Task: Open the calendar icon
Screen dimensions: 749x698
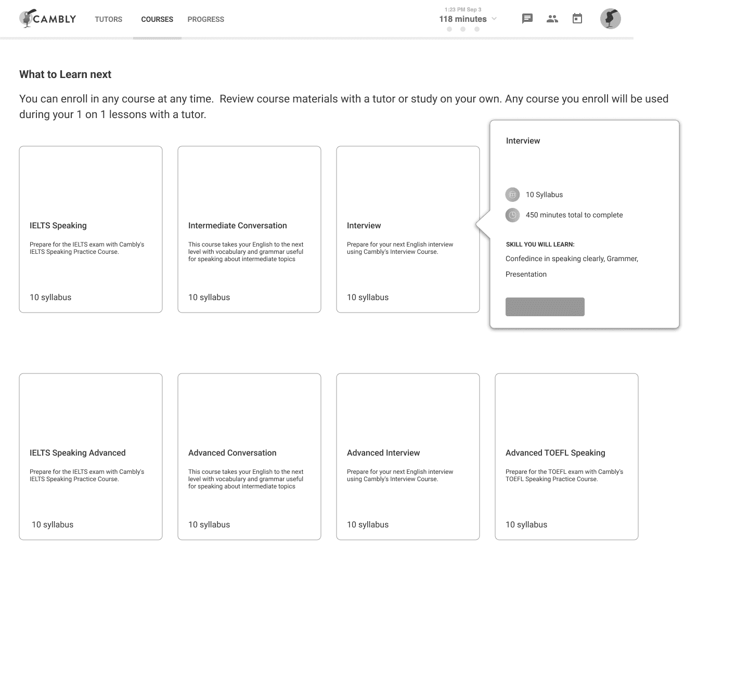Action: pyautogui.click(x=577, y=19)
